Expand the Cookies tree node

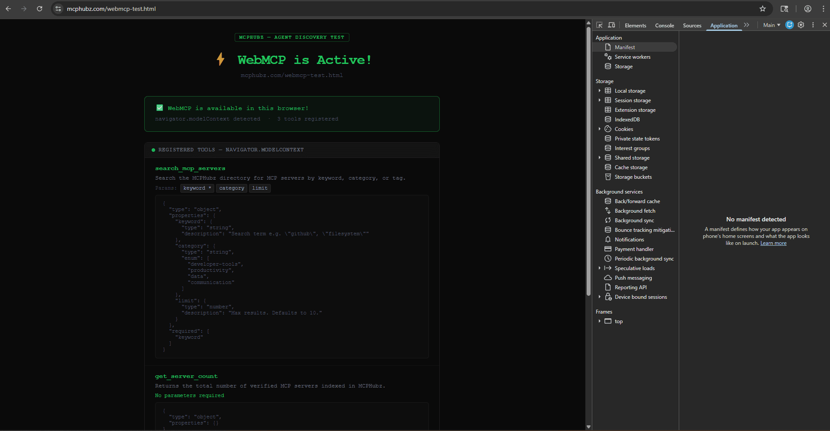pyautogui.click(x=600, y=129)
